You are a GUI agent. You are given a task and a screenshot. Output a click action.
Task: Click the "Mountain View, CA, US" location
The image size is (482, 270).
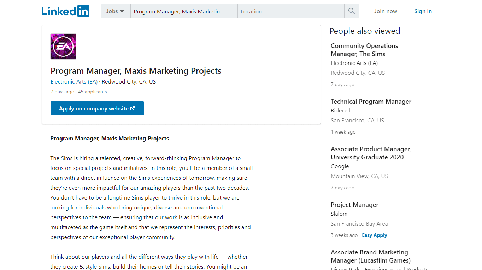(359, 176)
